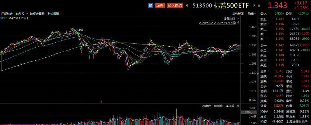
Task: Click the blue 融 margin trading badge
Action: coord(151,5)
